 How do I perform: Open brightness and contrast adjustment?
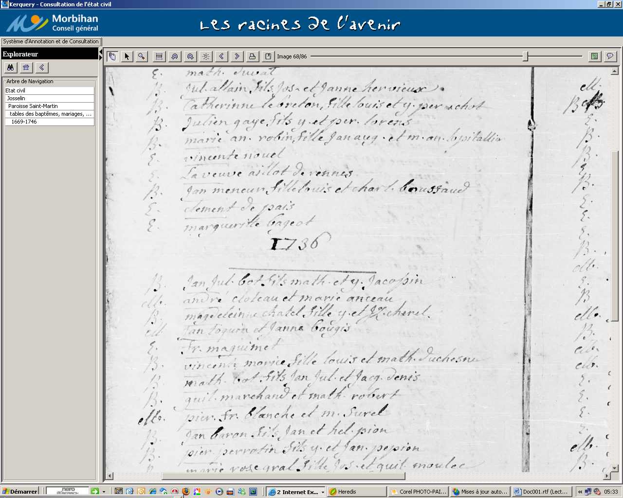[206, 56]
